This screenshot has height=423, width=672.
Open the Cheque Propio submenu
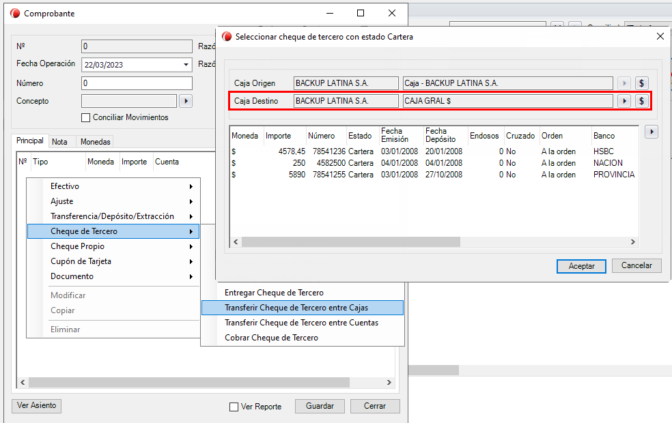click(x=113, y=246)
